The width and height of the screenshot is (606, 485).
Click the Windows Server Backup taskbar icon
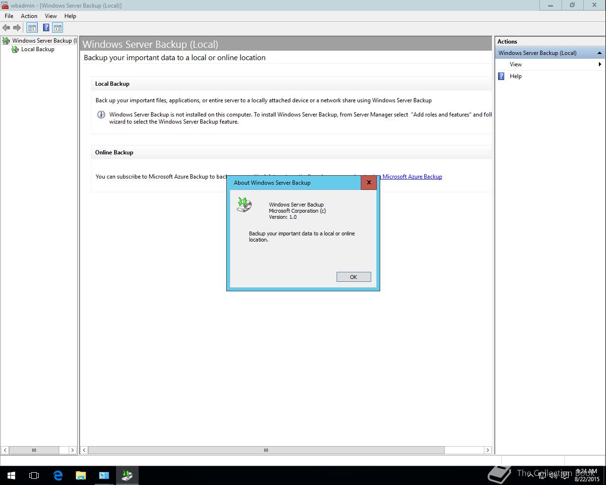point(127,476)
